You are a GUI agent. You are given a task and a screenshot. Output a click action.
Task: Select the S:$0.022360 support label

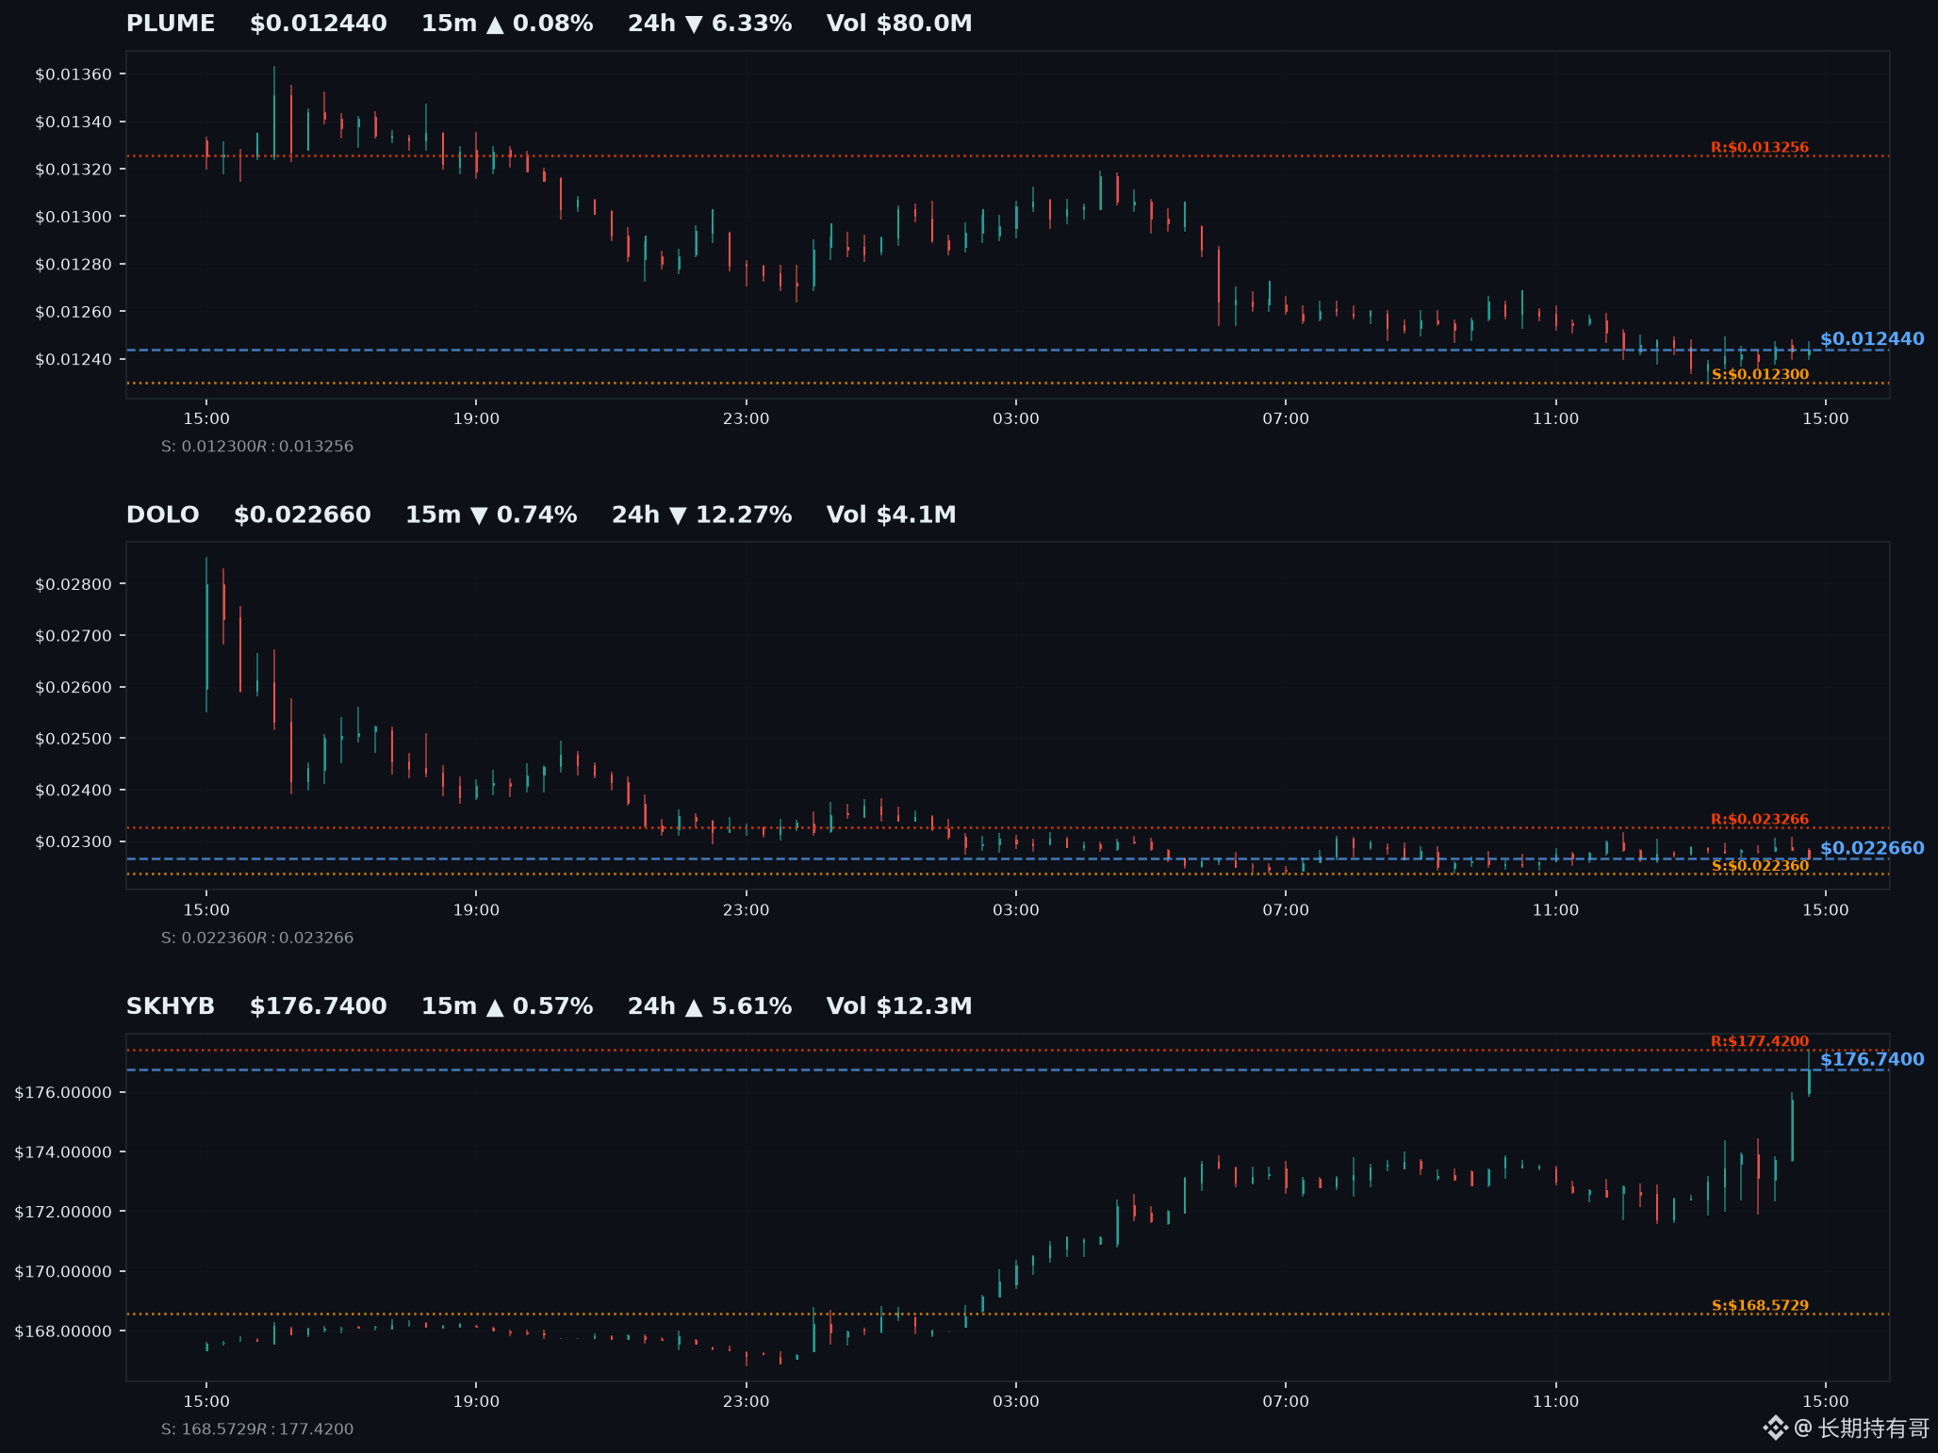click(x=1760, y=865)
